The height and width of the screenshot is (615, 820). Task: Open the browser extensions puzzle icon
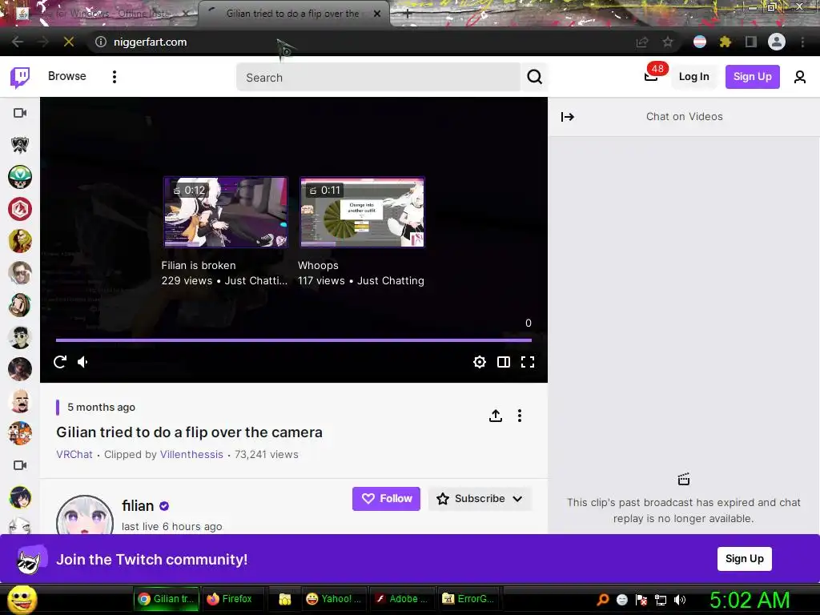(x=725, y=42)
